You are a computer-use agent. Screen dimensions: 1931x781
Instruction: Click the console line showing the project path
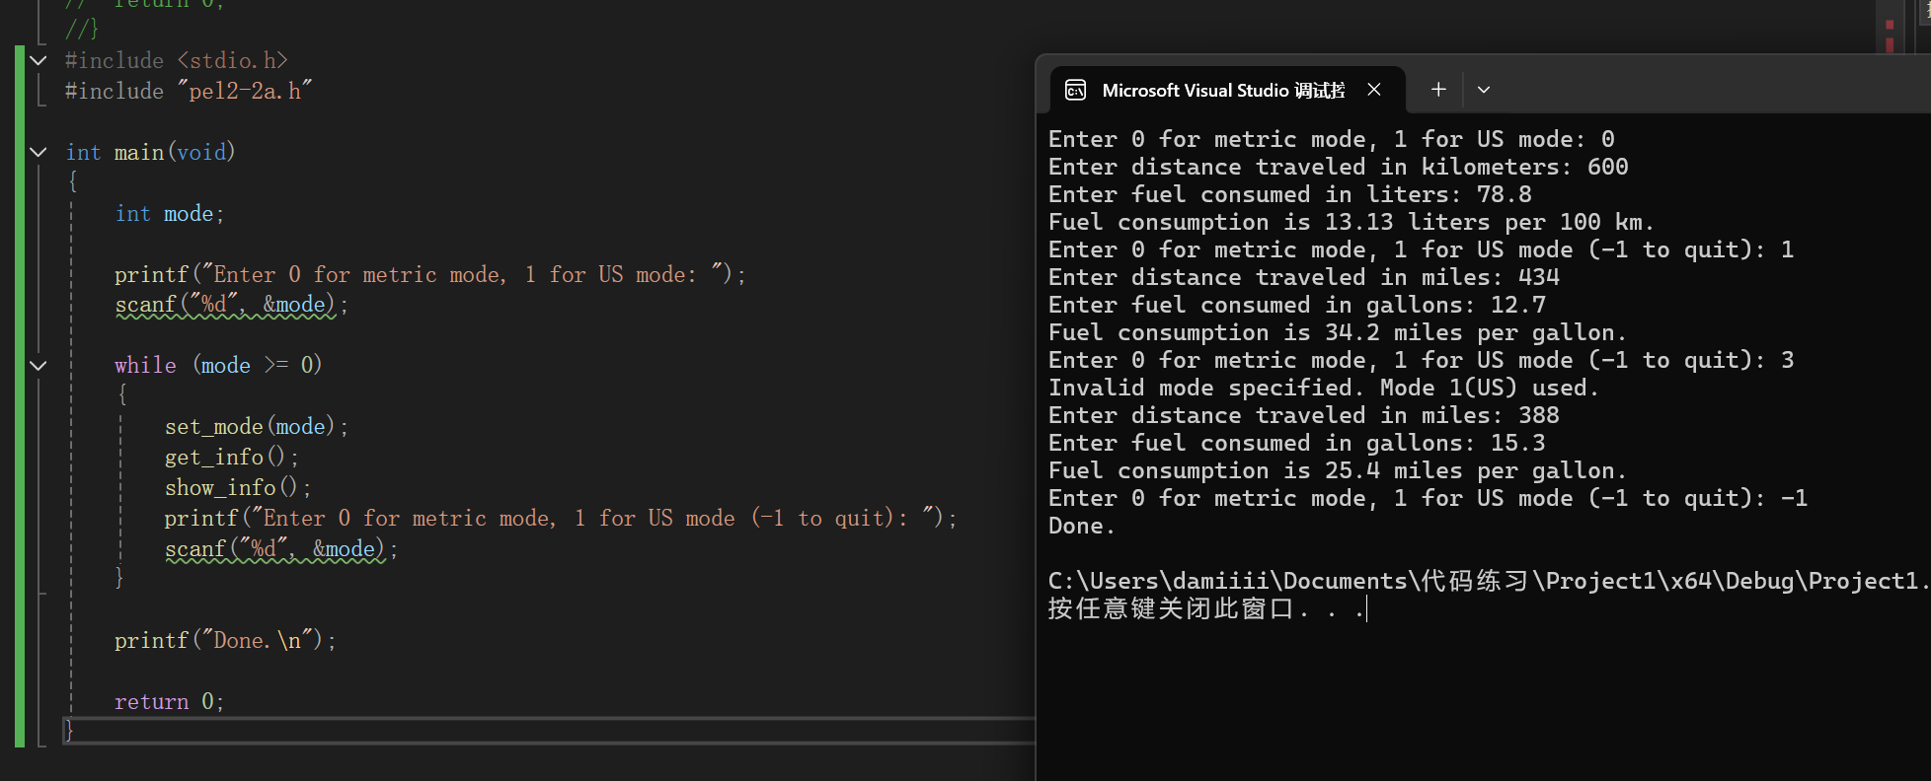point(1489,581)
